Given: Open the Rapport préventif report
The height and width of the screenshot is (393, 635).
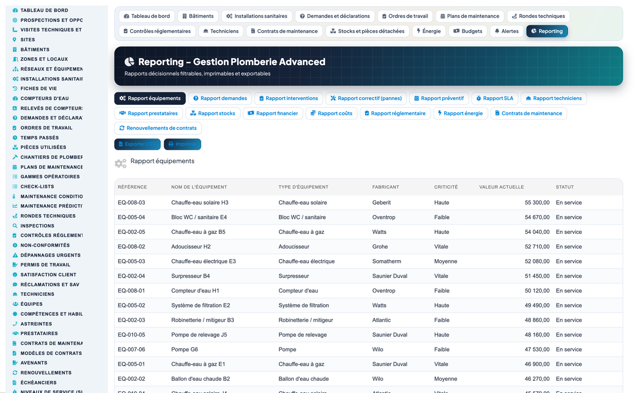Looking at the screenshot, I should click(439, 98).
